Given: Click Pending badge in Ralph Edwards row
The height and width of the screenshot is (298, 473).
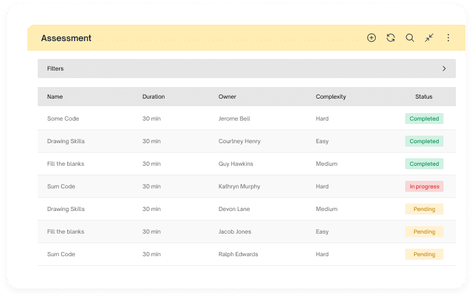Looking at the screenshot, I should (x=424, y=254).
